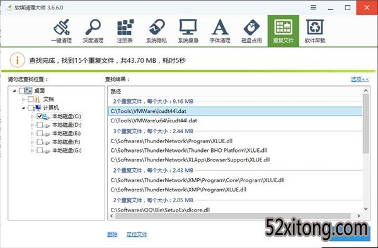Open the hamburger menu in title bar
The height and width of the screenshot is (248, 378).
[x=313, y=8]
